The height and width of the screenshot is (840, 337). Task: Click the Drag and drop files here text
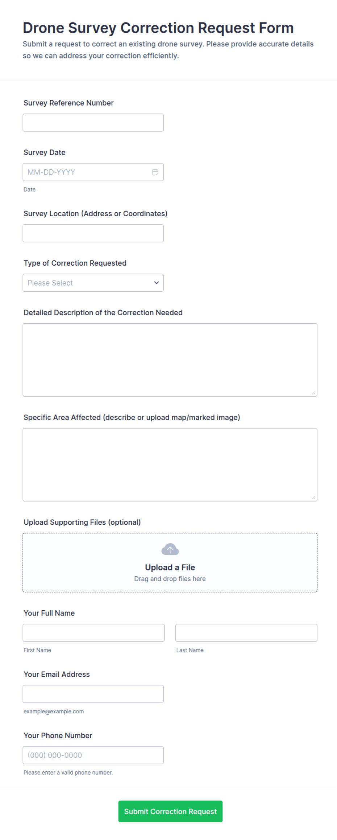click(x=170, y=579)
